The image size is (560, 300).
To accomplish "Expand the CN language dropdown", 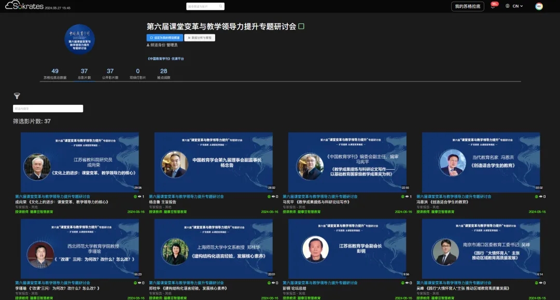I will coord(517,6).
